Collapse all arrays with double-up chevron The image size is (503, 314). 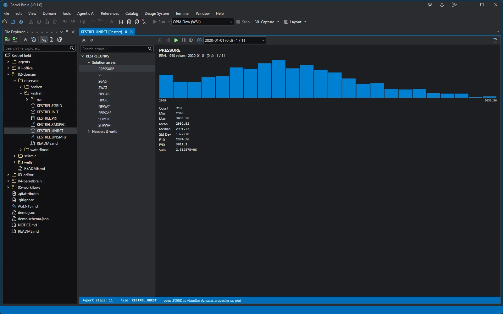(84, 40)
